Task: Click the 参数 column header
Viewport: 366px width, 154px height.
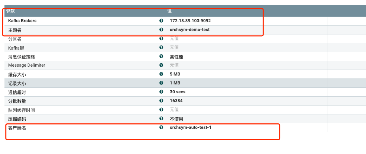Action: click(10, 11)
